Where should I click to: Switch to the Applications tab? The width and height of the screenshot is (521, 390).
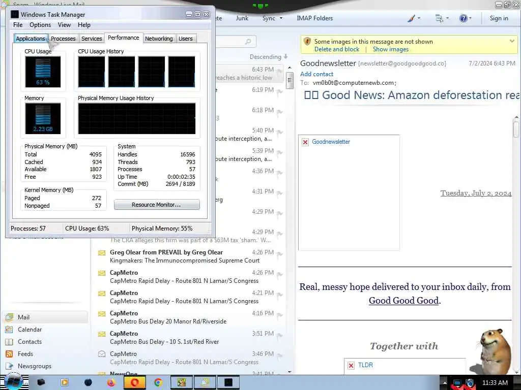[31, 39]
